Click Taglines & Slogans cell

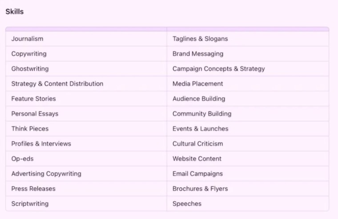[x=248, y=39]
